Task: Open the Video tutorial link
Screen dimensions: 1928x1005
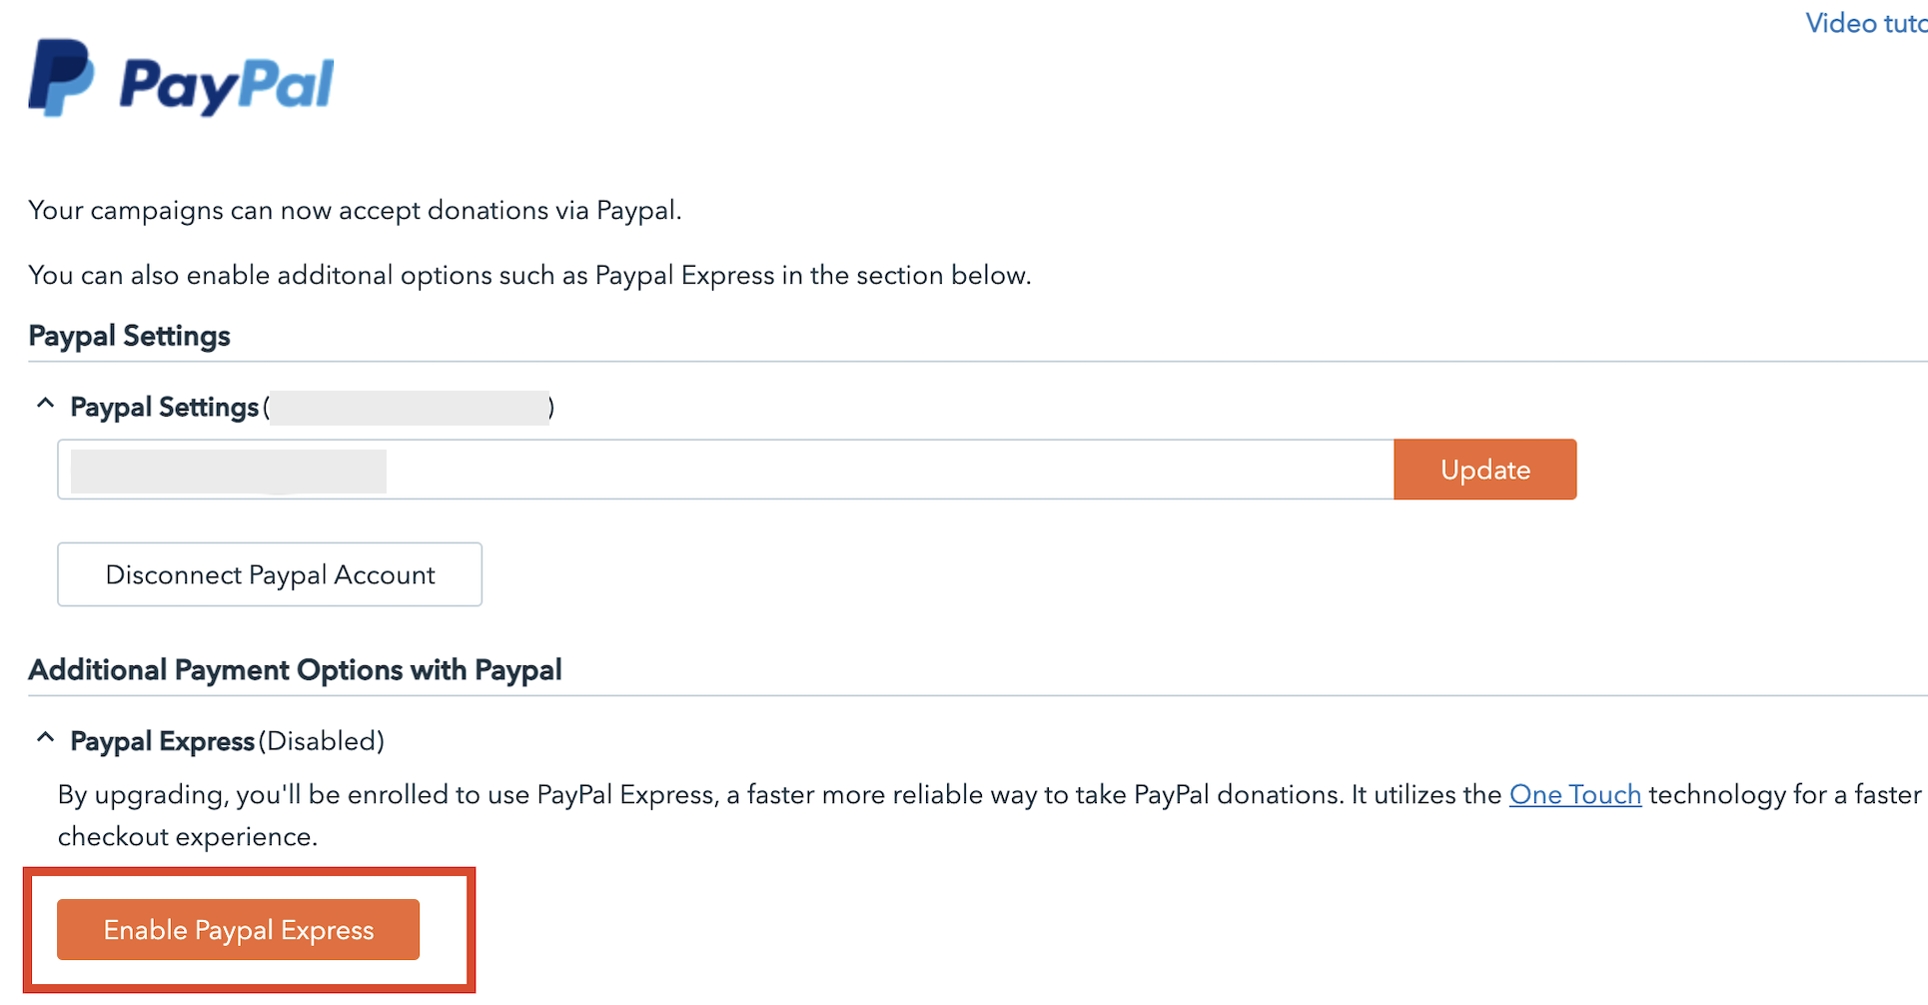Action: pyautogui.click(x=1865, y=23)
